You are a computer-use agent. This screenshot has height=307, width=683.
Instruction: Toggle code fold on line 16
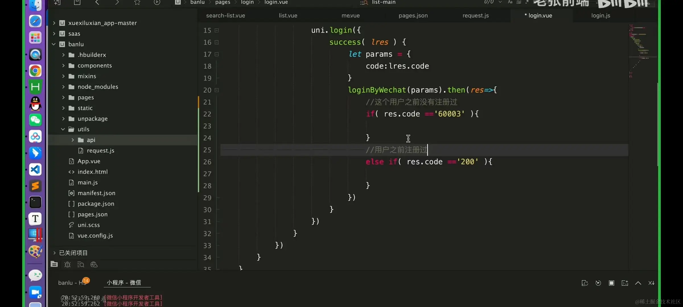(x=217, y=42)
